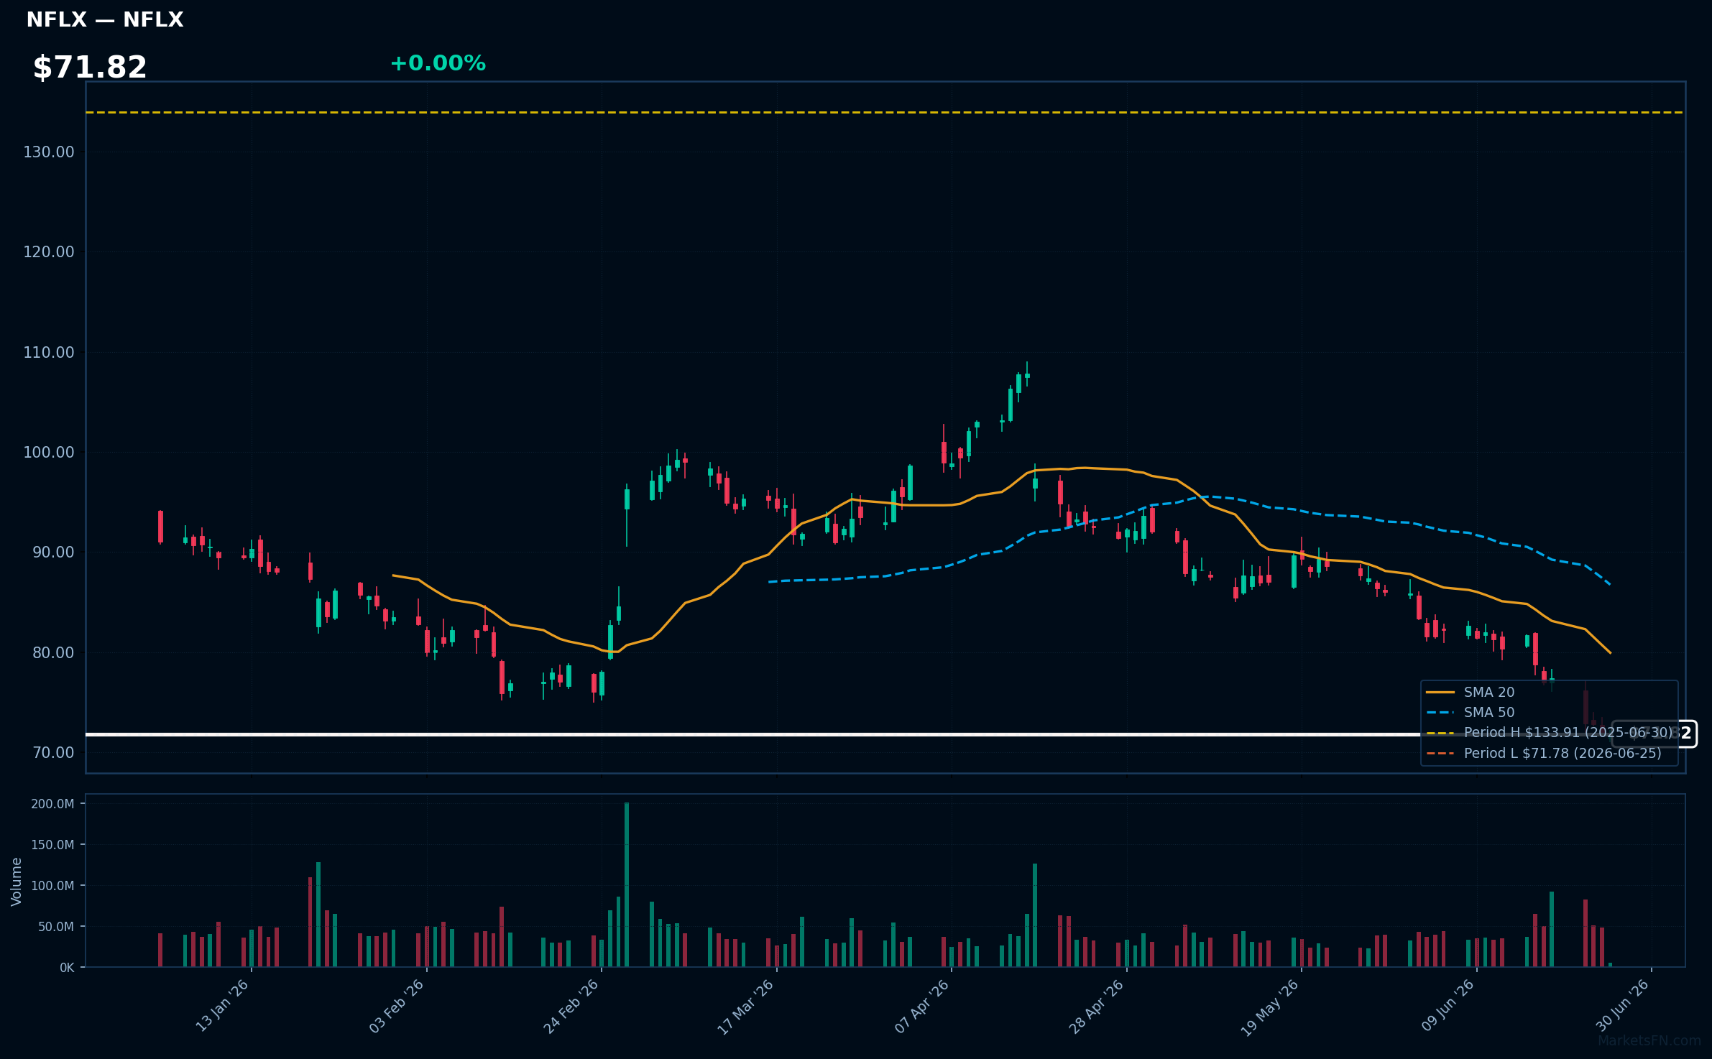Screen dimensions: 1712x1059
Task: Click the 120.00 price axis label
Action: click(49, 251)
